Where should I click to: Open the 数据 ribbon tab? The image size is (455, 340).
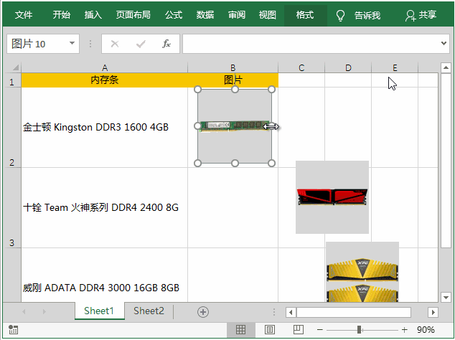pyautogui.click(x=205, y=15)
